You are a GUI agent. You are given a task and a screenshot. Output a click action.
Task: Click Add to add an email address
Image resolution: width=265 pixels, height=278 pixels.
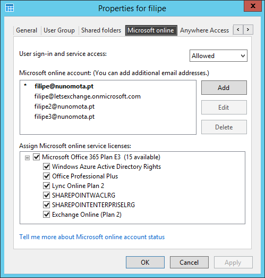(x=224, y=88)
